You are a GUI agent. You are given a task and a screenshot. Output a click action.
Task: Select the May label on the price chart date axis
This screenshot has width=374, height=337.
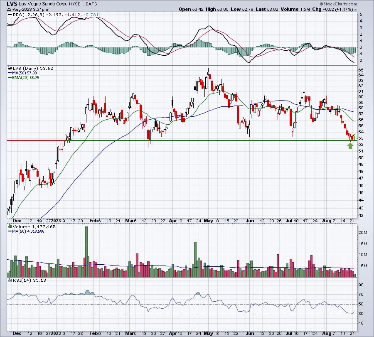pos(209,221)
